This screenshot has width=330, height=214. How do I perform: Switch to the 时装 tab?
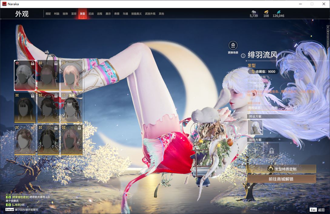coord(57,14)
